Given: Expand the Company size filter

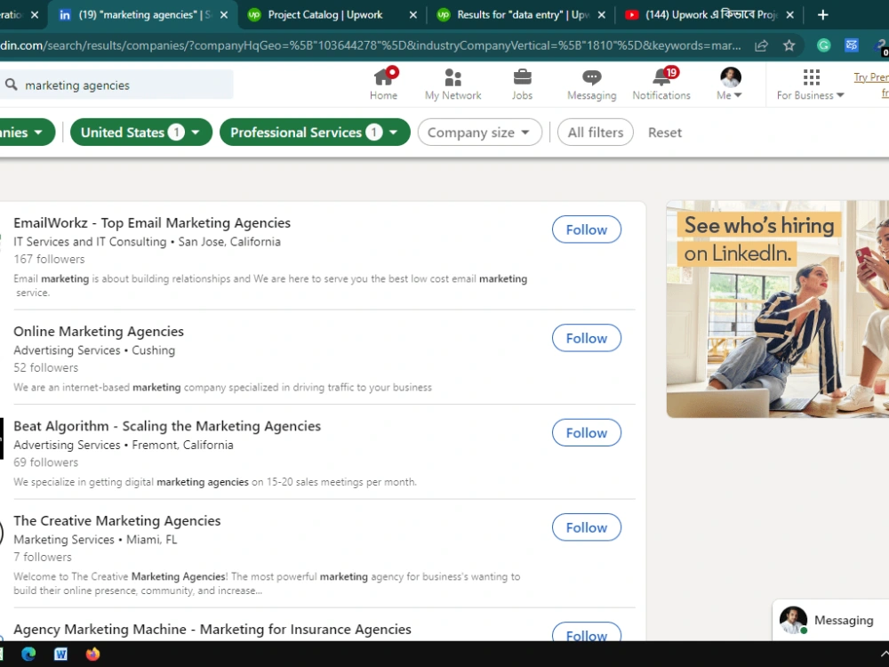Looking at the screenshot, I should click(480, 133).
